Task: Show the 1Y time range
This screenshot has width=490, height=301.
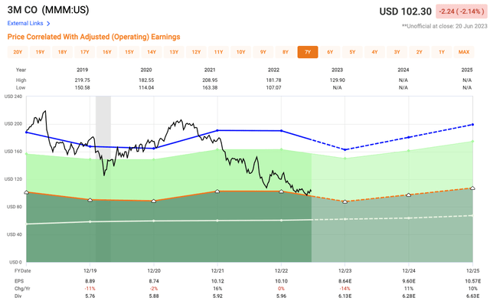Action: click(x=442, y=52)
